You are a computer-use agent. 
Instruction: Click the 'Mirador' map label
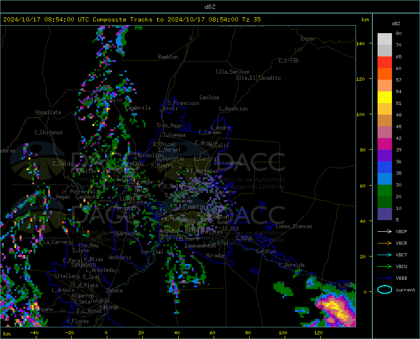click(x=216, y=256)
